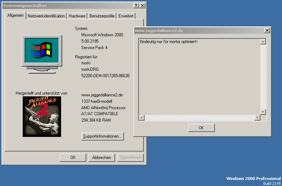Select the Benutzerprofile tab
The image size is (282, 186).
coord(102,16)
